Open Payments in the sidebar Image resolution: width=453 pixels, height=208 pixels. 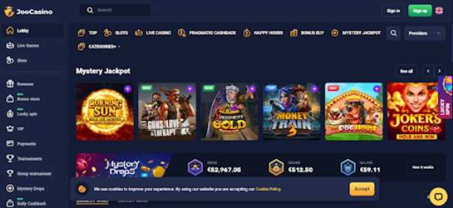(x=21, y=144)
